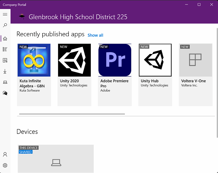Open Voltera V-One placeholder thumbnail
The width and height of the screenshot is (218, 173).
coord(196,60)
